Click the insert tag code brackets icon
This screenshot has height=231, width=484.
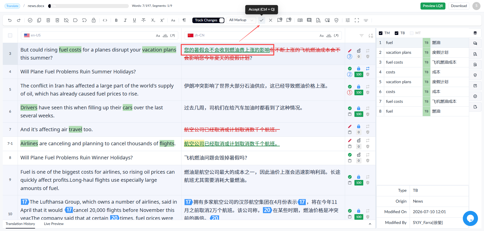105,20
